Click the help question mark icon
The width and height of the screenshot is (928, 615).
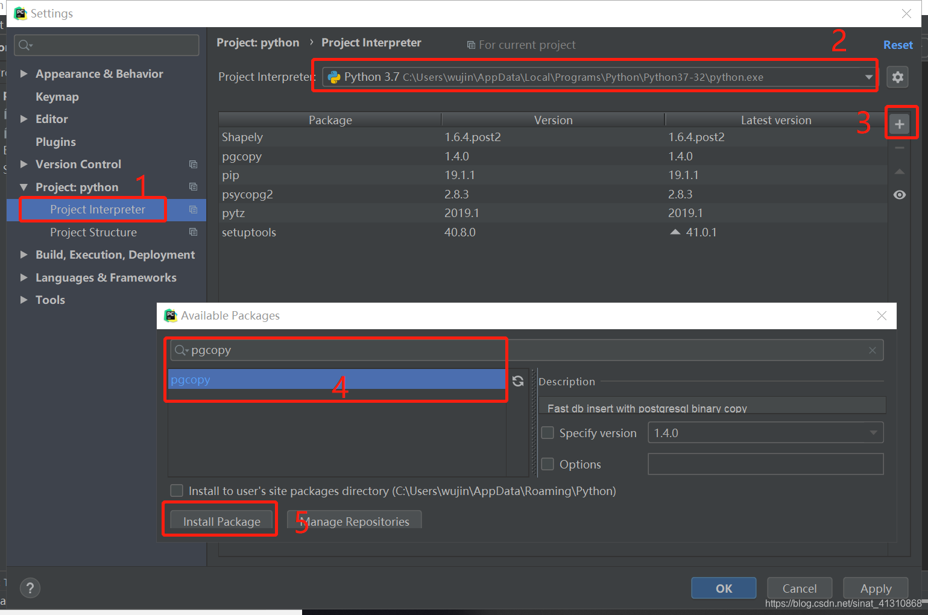(30, 588)
